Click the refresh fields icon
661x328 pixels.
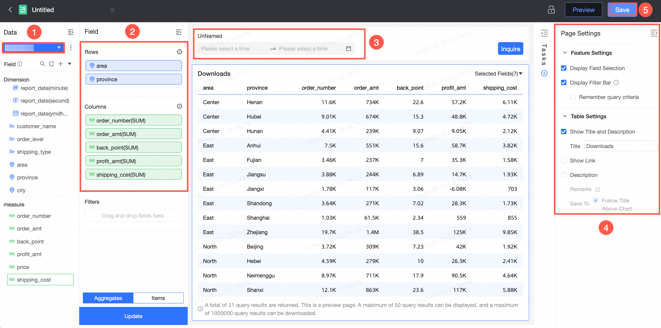(x=52, y=64)
